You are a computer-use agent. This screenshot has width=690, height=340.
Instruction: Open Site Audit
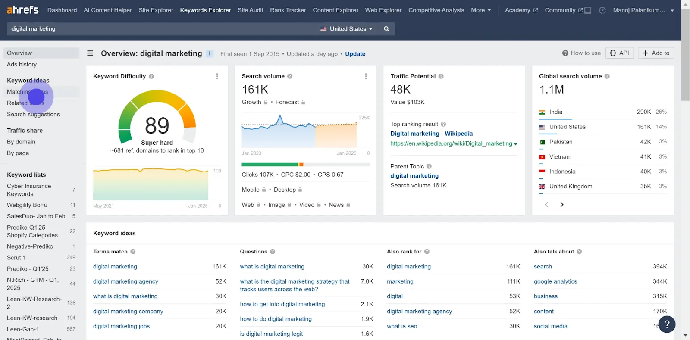[x=251, y=10]
